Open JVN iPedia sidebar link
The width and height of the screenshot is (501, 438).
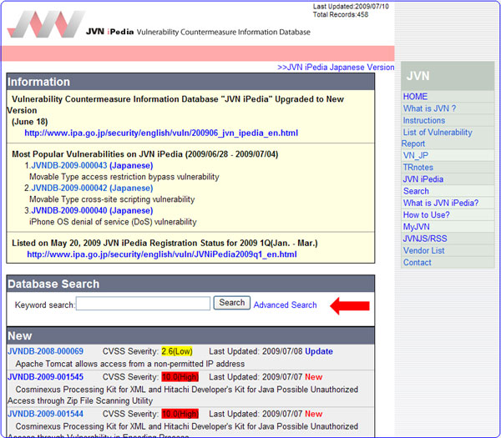(423, 179)
